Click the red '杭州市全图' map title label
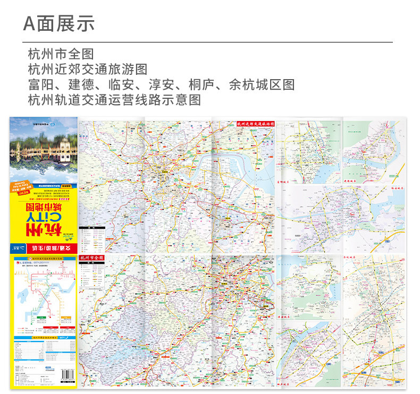 click(x=91, y=258)
